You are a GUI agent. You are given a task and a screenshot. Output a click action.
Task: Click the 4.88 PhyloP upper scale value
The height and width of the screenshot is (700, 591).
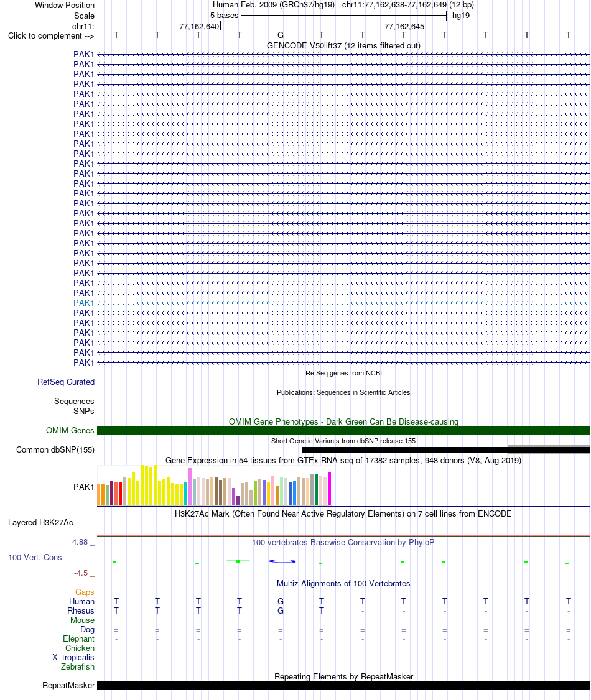pos(80,542)
